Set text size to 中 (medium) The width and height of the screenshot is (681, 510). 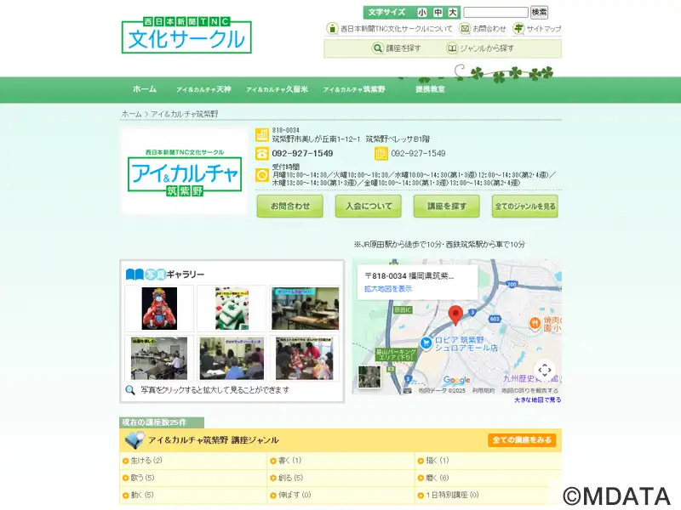click(x=438, y=13)
